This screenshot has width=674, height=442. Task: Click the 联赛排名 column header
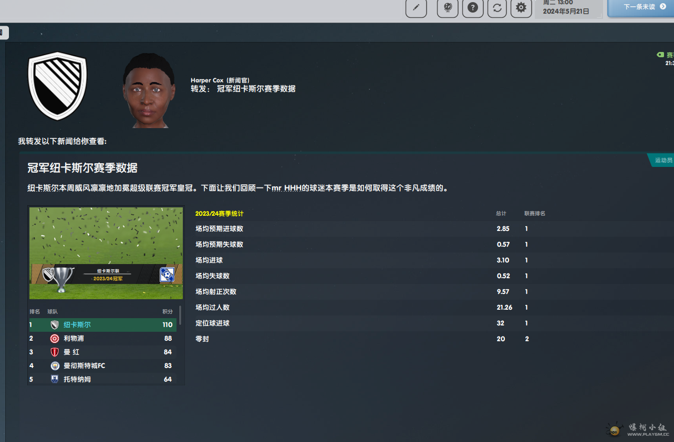click(535, 214)
